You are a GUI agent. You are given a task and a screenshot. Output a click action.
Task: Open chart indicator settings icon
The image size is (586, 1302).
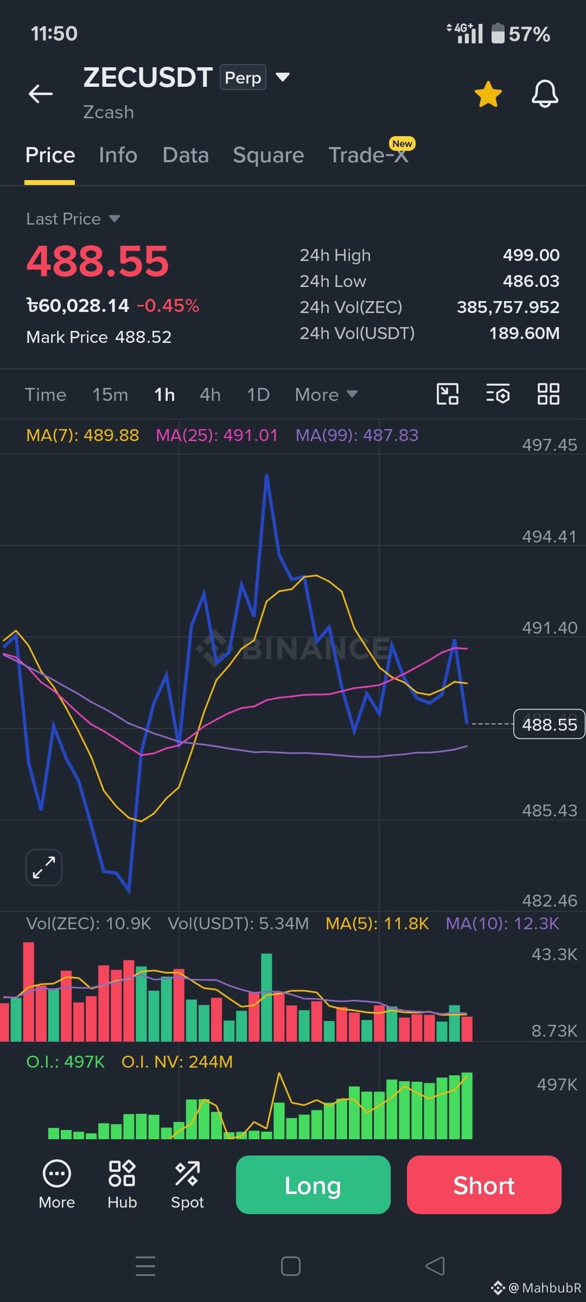[498, 394]
